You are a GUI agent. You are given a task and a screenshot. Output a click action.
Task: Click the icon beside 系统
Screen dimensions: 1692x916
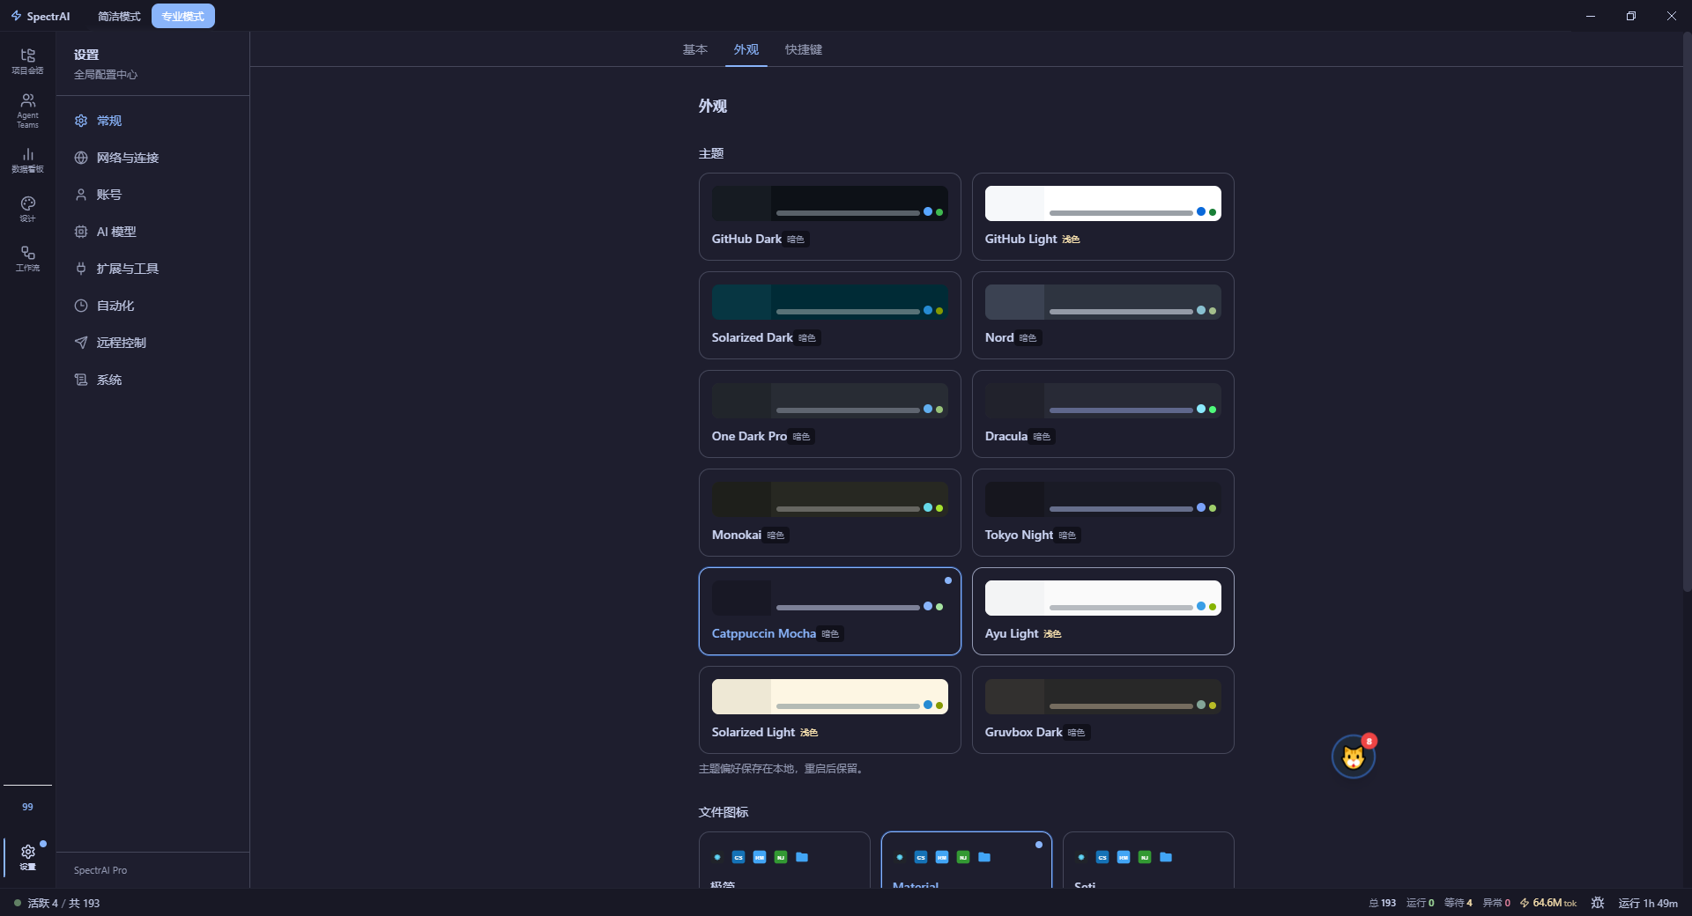point(81,380)
